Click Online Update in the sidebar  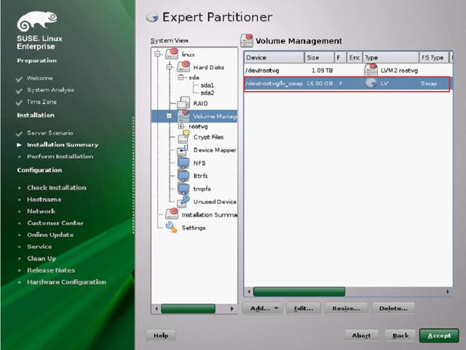(50, 235)
